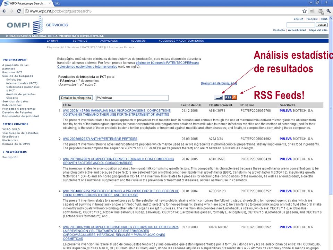Click the Buscar button

point(322,25)
